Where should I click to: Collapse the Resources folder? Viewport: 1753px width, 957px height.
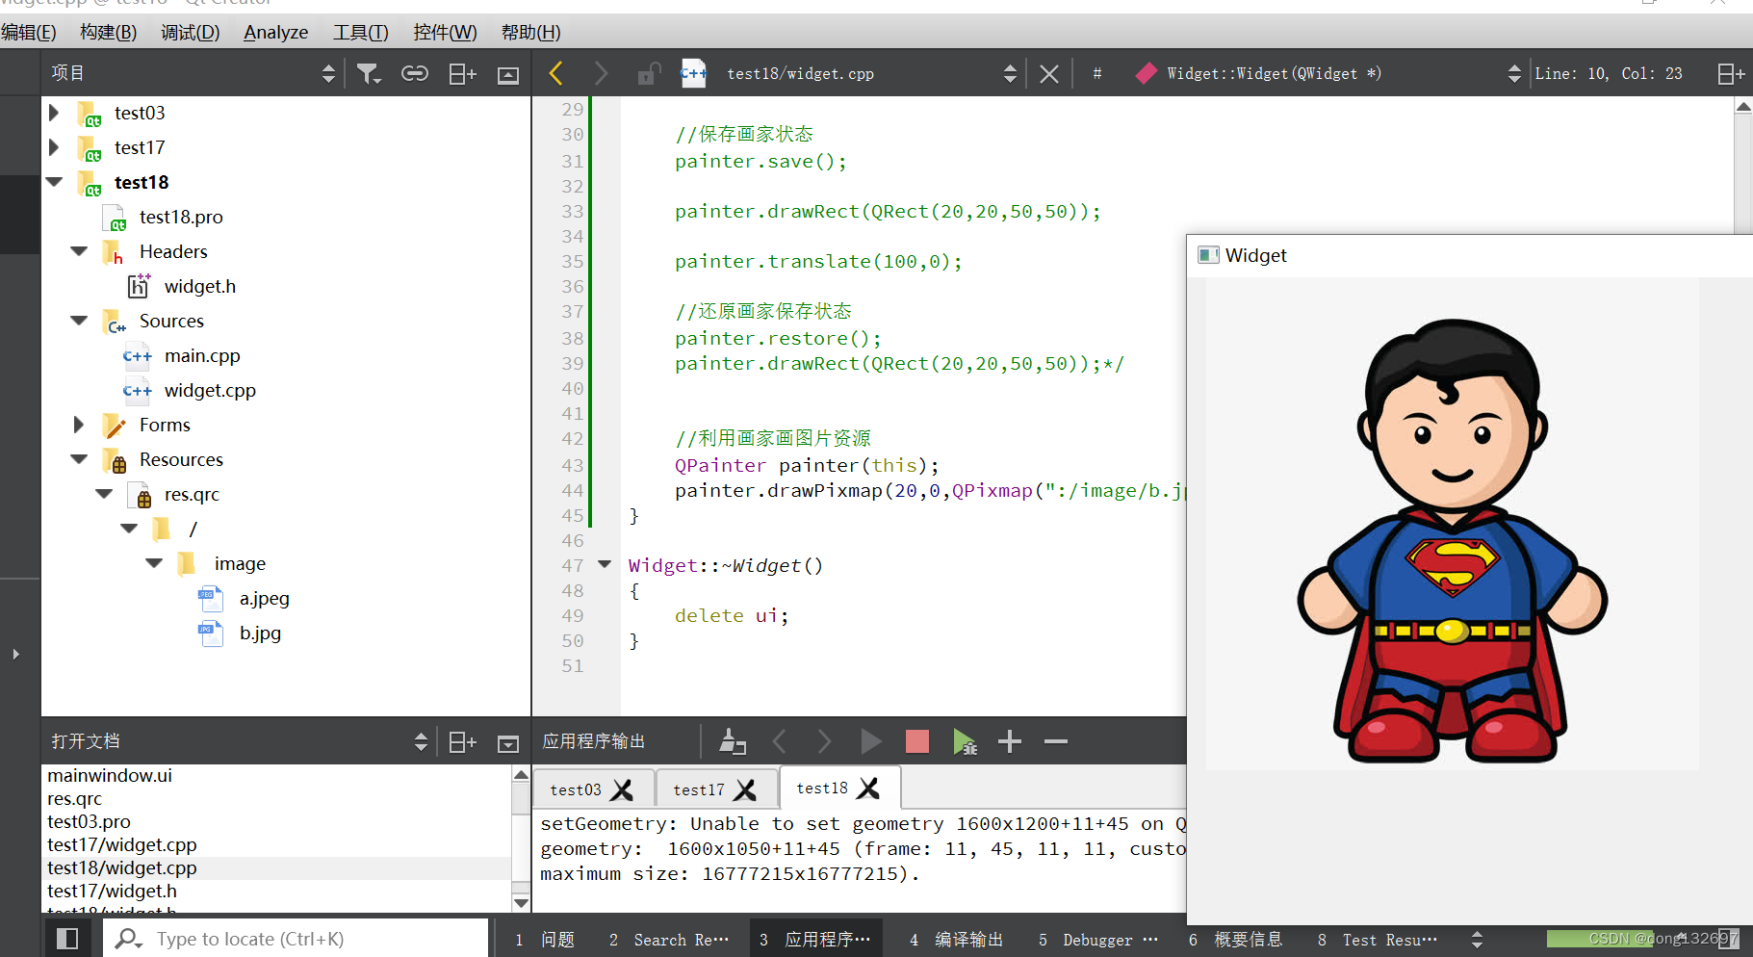(x=80, y=458)
